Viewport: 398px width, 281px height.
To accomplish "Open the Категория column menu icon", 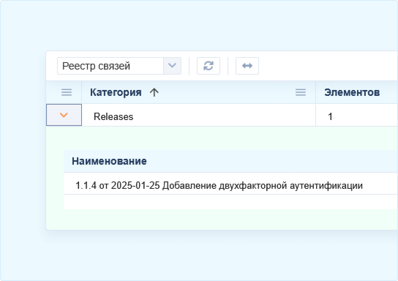I will click(300, 93).
